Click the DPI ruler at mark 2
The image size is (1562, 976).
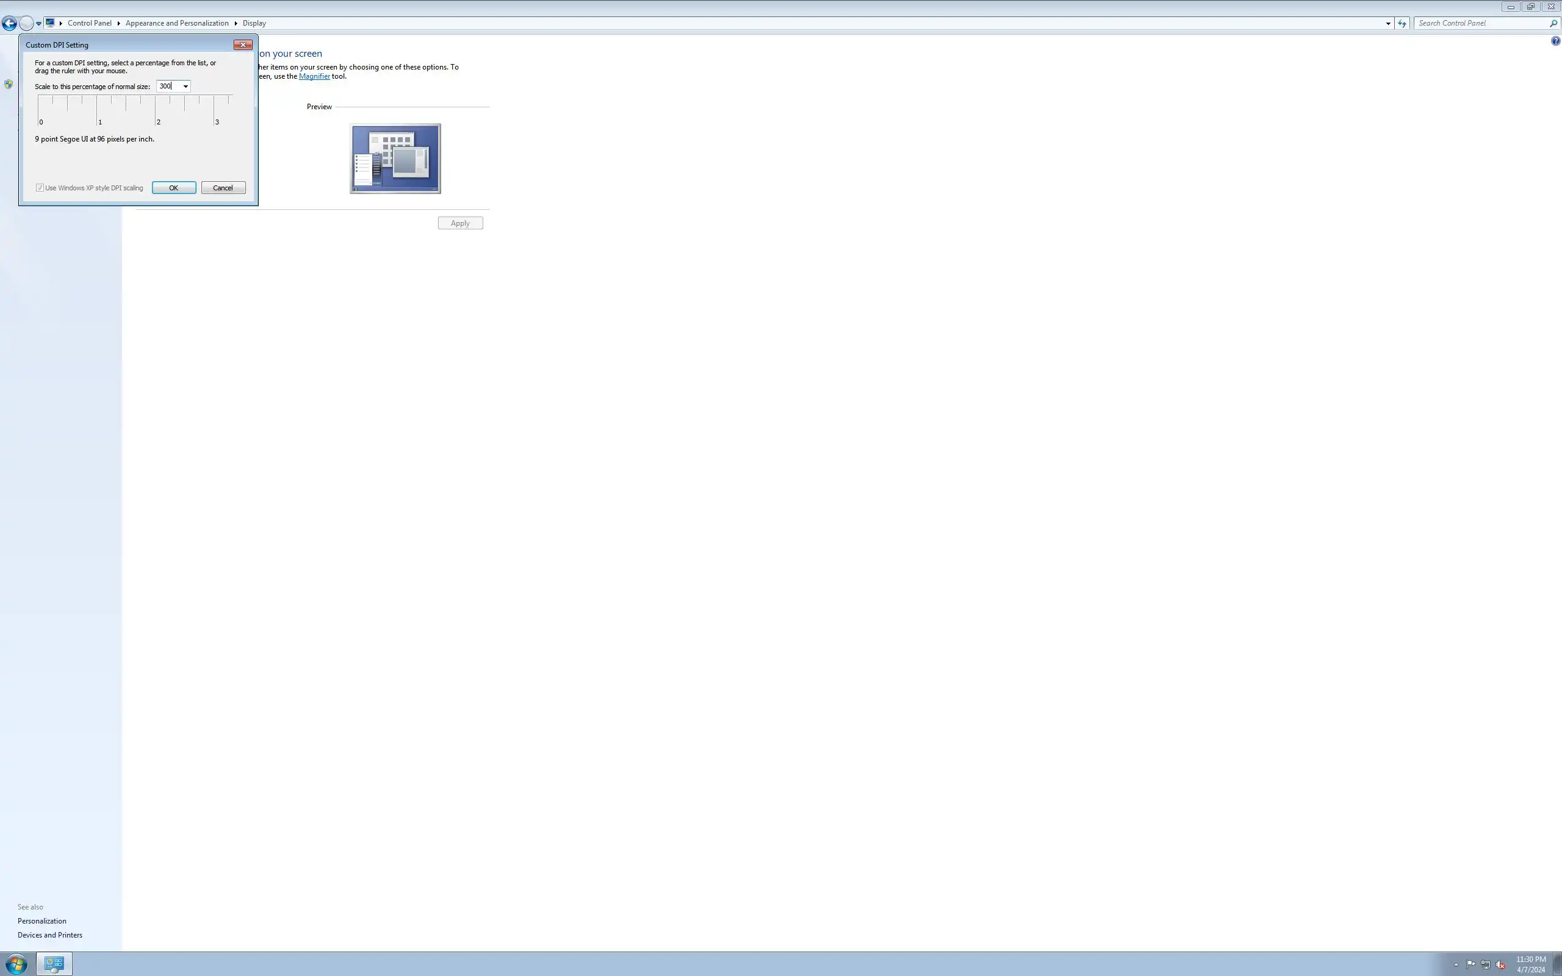(x=156, y=110)
